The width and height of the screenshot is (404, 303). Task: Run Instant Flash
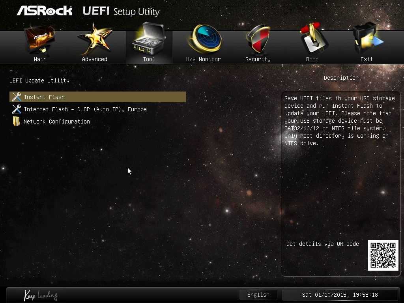[x=98, y=97]
